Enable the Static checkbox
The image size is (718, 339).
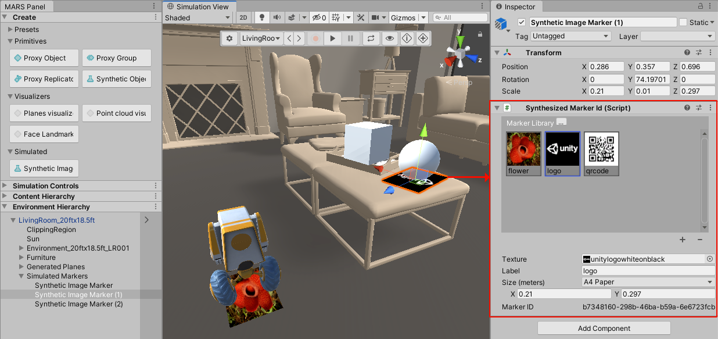(683, 22)
